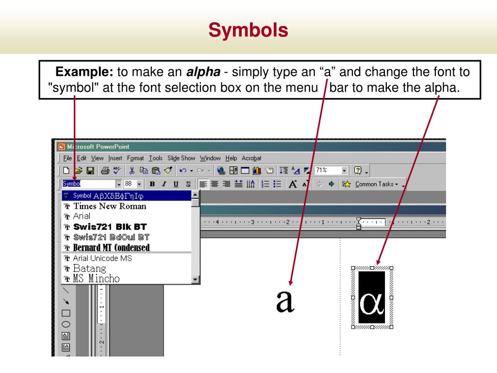Click the Show Formatting icon

point(296,170)
